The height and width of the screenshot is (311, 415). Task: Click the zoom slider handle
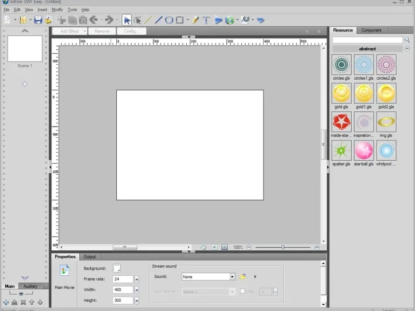283,247
